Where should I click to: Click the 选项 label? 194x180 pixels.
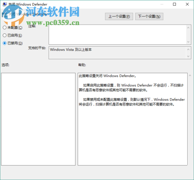tap(6, 65)
